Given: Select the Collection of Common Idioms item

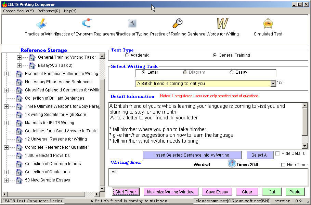Looking at the screenshot, I should pos(53,164).
